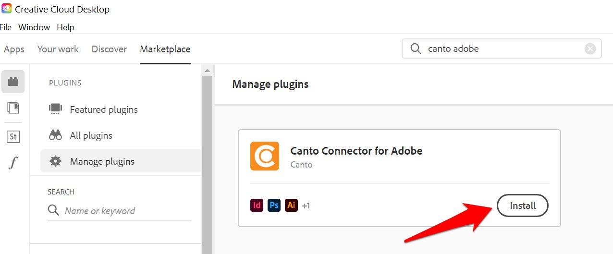This screenshot has width=613, height=254.
Task: Switch to the Apps tab
Action: point(14,49)
